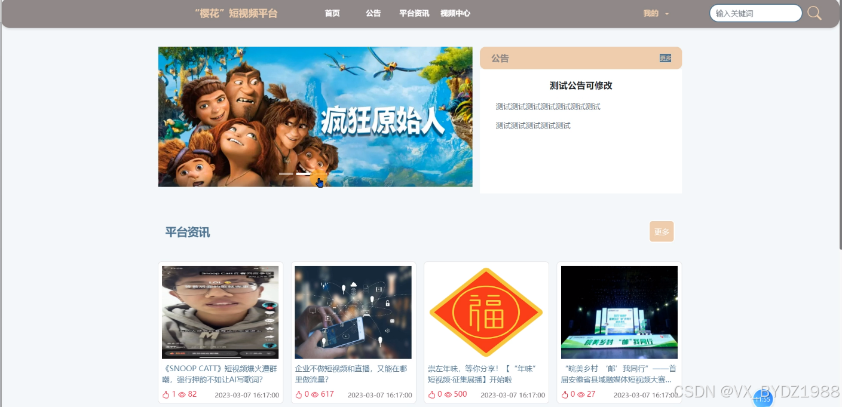The width and height of the screenshot is (842, 407).
Task: Open more announcements via 公告 header 更多 icon
Action: click(x=665, y=58)
